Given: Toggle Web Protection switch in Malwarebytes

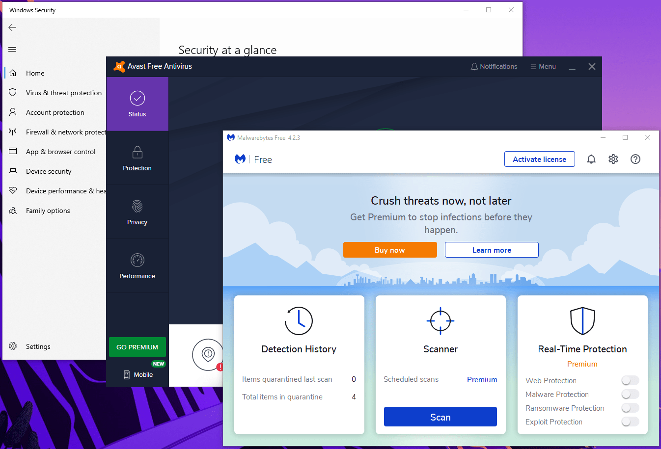Looking at the screenshot, I should (630, 380).
